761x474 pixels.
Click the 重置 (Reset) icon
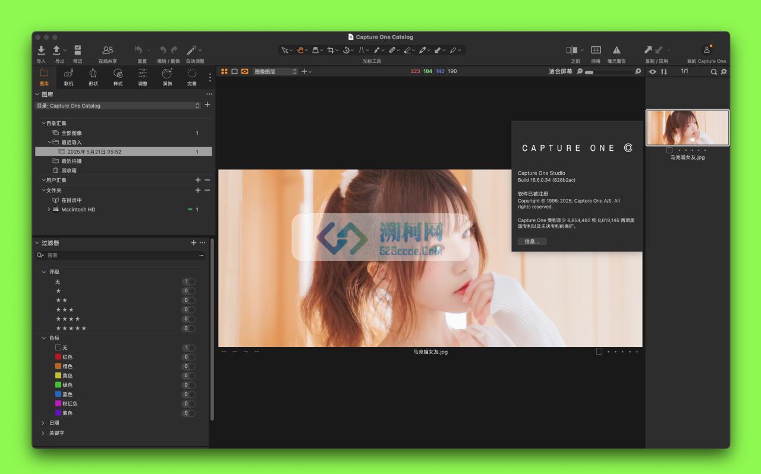tap(139, 50)
